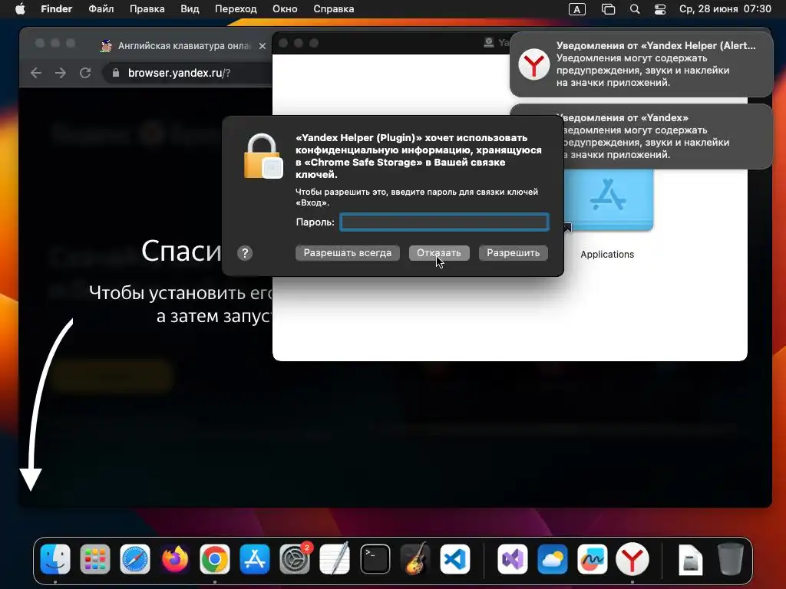Open Spotlight search in menu bar

pyautogui.click(x=635, y=9)
